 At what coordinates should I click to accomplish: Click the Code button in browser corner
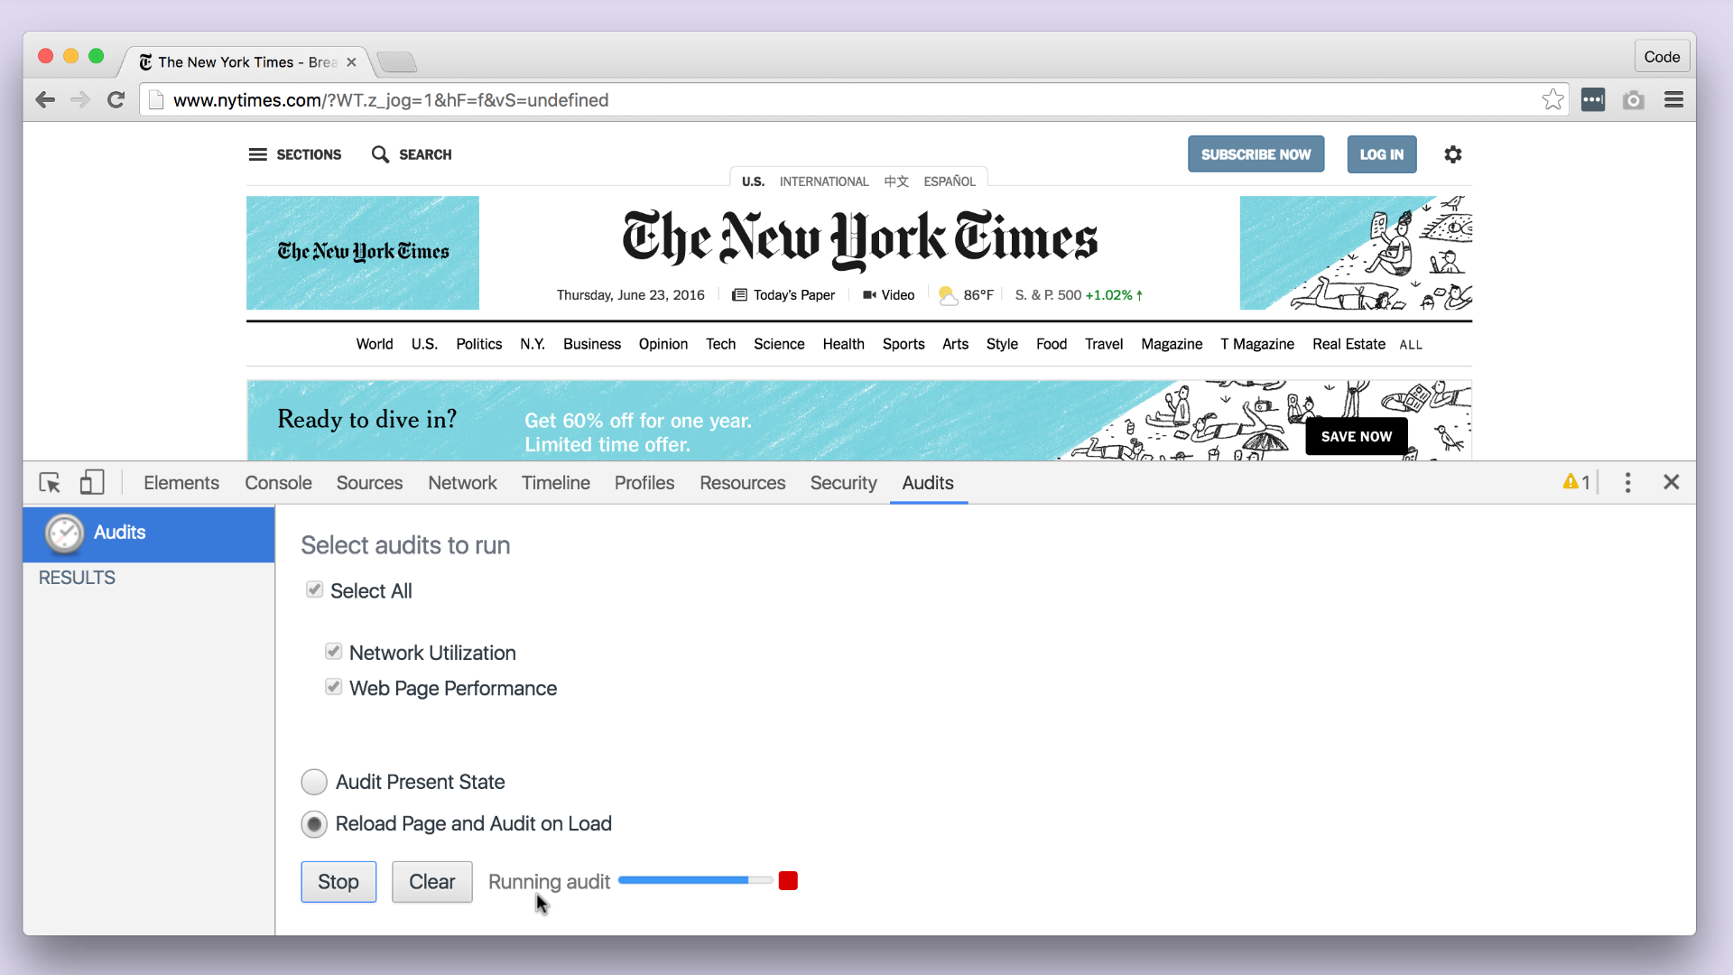tap(1662, 57)
